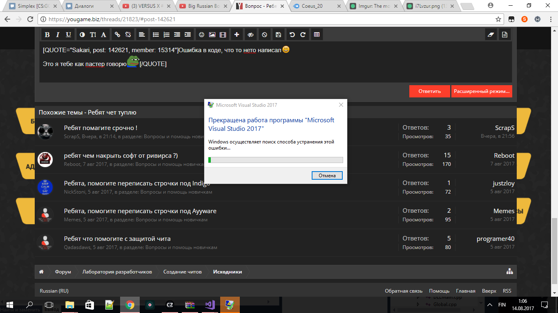Switch to the Simplex [CS:GO browser tab
Screen dimensions: 558x313
33,6
